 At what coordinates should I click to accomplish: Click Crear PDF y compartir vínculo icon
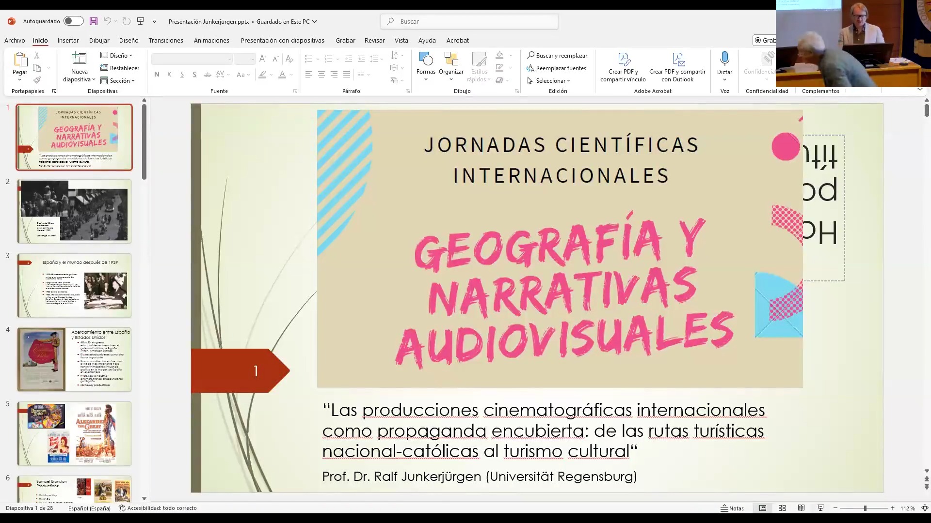pos(623,60)
